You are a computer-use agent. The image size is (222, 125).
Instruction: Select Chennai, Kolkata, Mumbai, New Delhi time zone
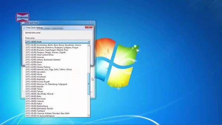coord(57,114)
